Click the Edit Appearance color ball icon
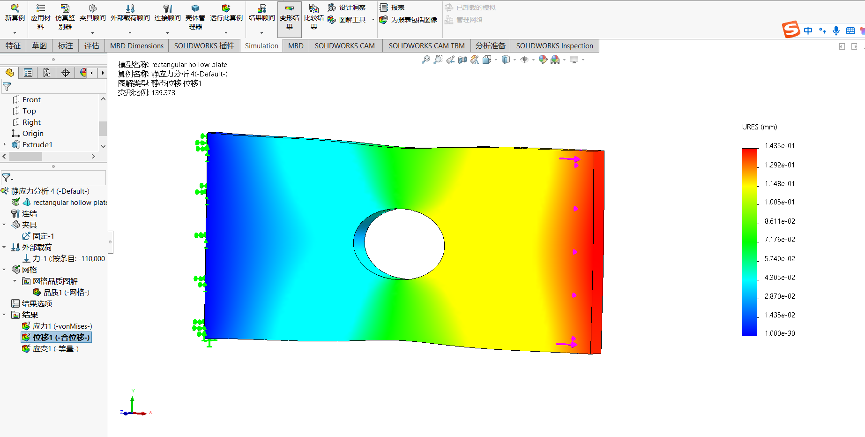The height and width of the screenshot is (437, 865). click(x=543, y=60)
